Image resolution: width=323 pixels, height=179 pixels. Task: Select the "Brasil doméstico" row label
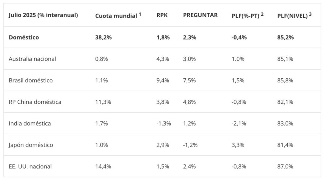31,80
